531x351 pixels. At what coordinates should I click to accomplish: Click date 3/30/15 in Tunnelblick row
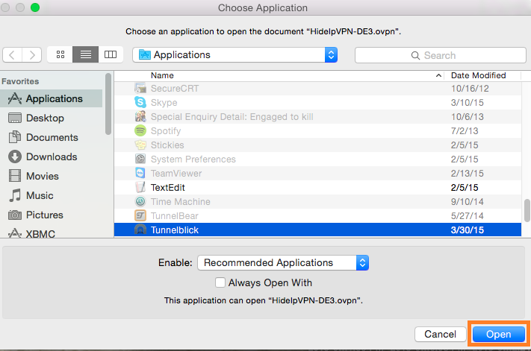(x=468, y=230)
